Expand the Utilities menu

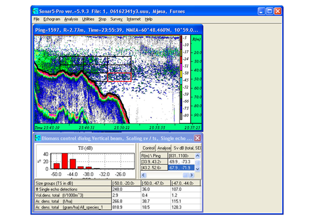(x=88, y=19)
